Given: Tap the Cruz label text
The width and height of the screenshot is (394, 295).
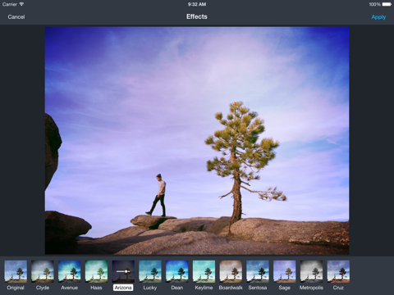Looking at the screenshot, I should pyautogui.click(x=338, y=288).
